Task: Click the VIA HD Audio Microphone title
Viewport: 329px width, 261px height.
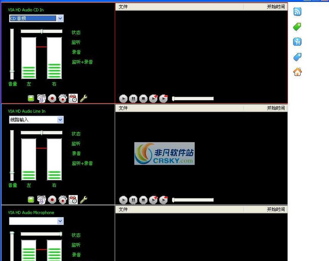Action: coord(31,213)
